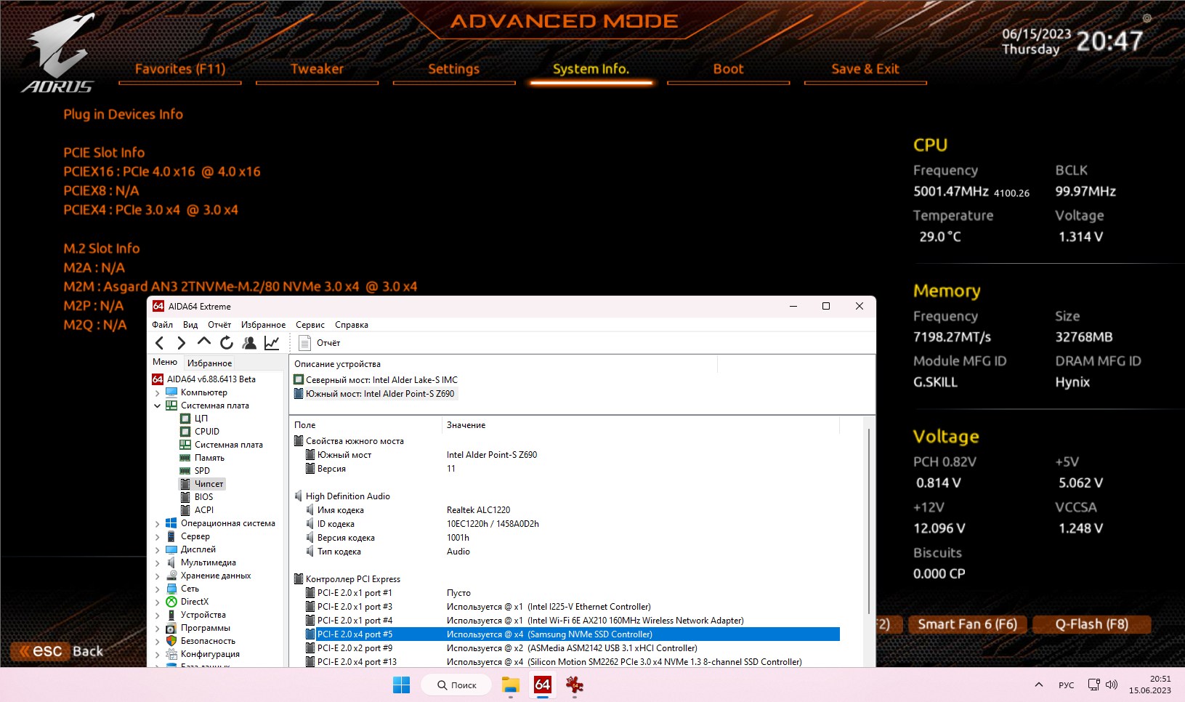This screenshot has width=1185, height=702.
Task: Select SPD in the tree
Action: (202, 471)
